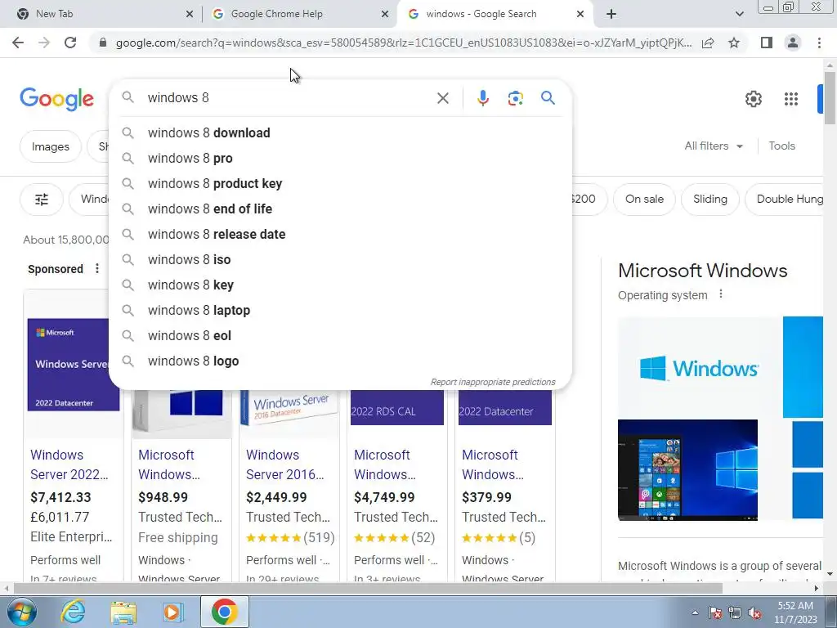Image resolution: width=837 pixels, height=628 pixels.
Task: Click the search input containing windows 8
Action: point(289,98)
